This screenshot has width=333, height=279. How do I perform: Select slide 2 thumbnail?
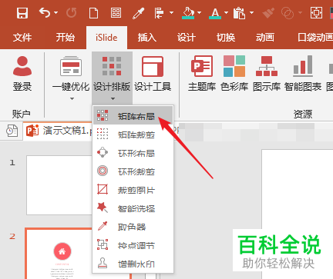click(x=59, y=254)
